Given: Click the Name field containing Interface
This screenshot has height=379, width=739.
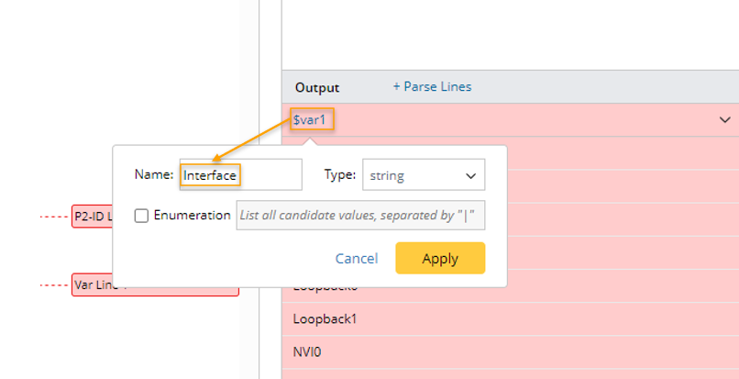Looking at the screenshot, I should [240, 174].
